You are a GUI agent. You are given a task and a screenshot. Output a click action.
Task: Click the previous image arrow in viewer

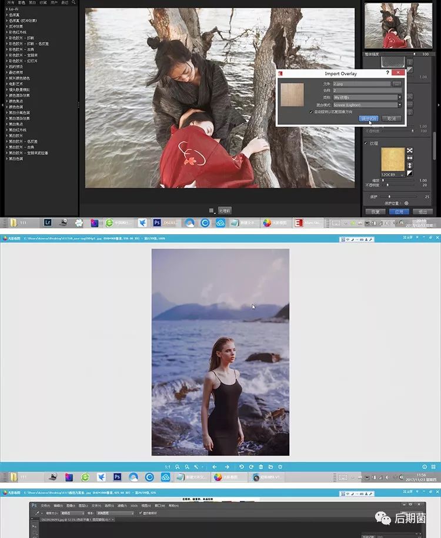(215, 467)
